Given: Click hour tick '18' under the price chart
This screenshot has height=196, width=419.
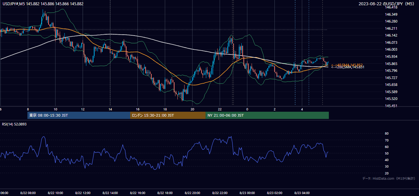Looking at the screenshot, I should pos(165,109).
